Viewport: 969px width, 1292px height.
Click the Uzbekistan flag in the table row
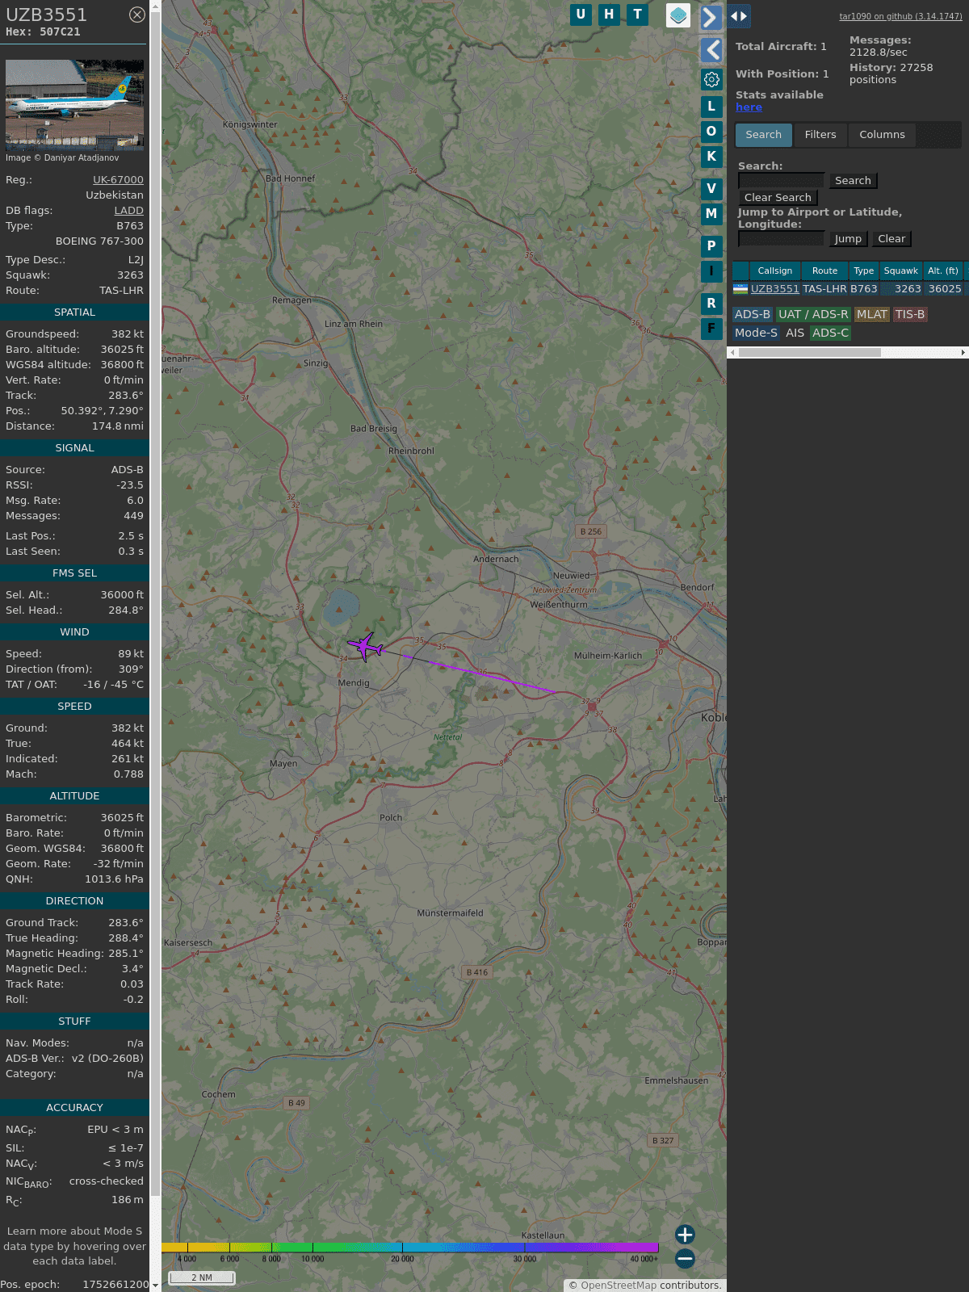740,289
